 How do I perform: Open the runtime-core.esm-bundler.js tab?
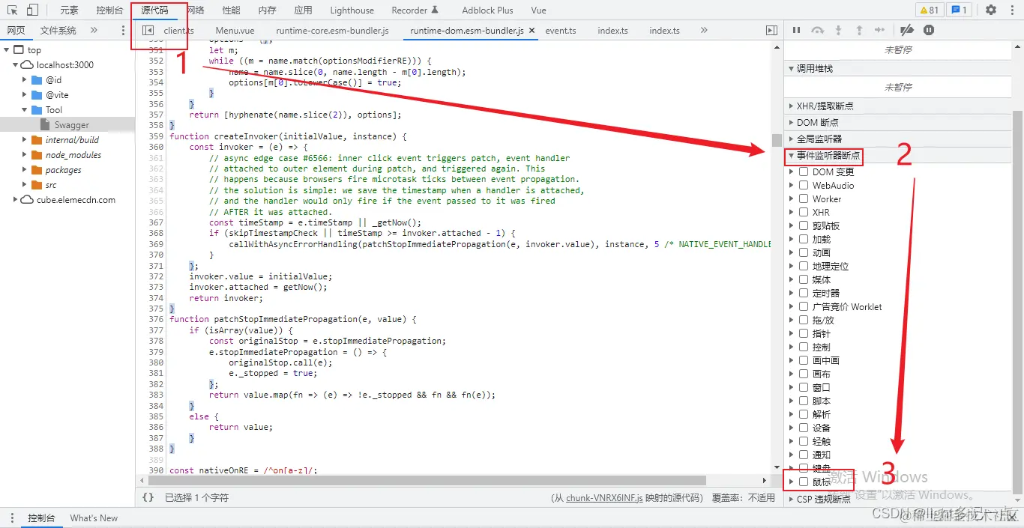(332, 31)
